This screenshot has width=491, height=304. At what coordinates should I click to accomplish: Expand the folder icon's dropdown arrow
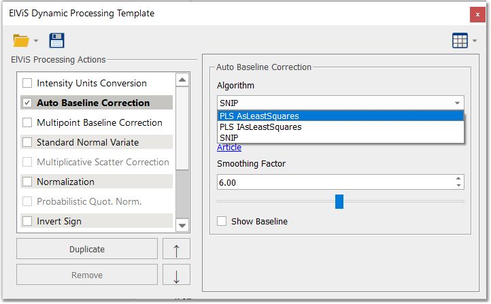pyautogui.click(x=36, y=41)
